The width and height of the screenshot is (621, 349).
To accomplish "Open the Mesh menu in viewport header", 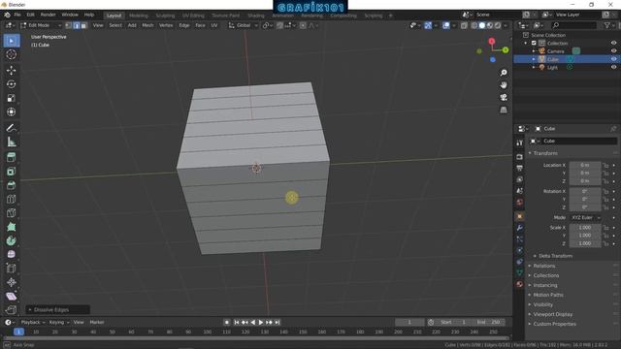I will coord(147,25).
